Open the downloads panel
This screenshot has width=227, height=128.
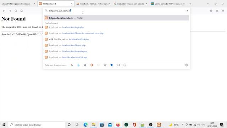pyautogui.click(x=217, y=11)
